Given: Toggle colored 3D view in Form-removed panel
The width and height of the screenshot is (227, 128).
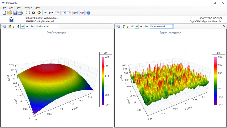Looking at the screenshot, I should (x=137, y=26).
